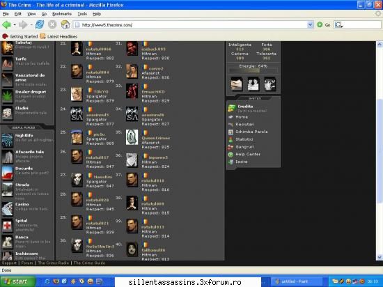Screen dimensions: 383x287
Task: Click the Windows Start button
Action: [x=17, y=281]
